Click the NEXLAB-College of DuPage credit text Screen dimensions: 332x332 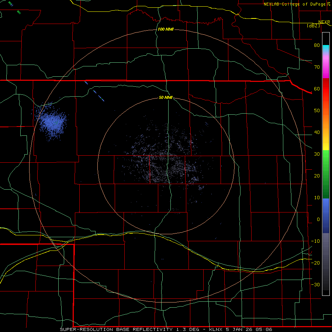tap(294, 4)
